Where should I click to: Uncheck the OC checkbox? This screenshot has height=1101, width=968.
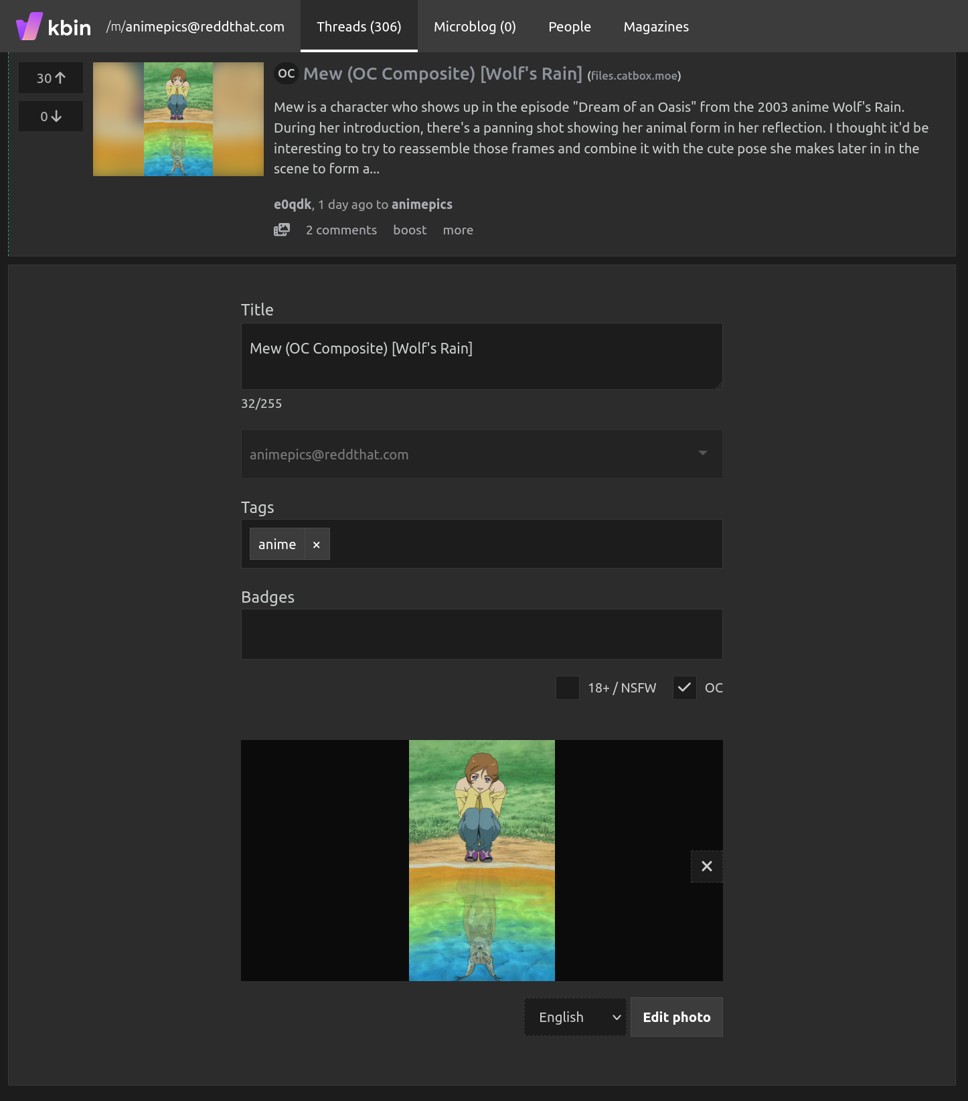684,688
